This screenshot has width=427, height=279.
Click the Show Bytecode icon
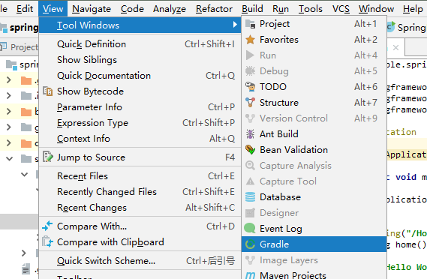(x=48, y=91)
